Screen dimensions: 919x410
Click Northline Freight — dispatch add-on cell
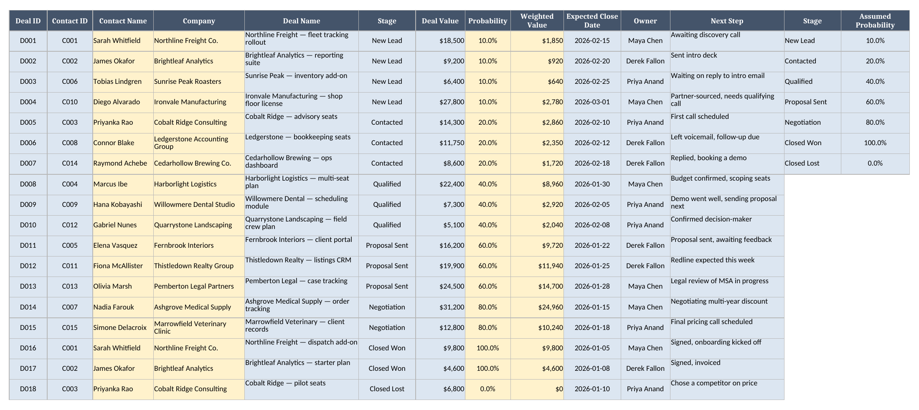tap(301, 348)
